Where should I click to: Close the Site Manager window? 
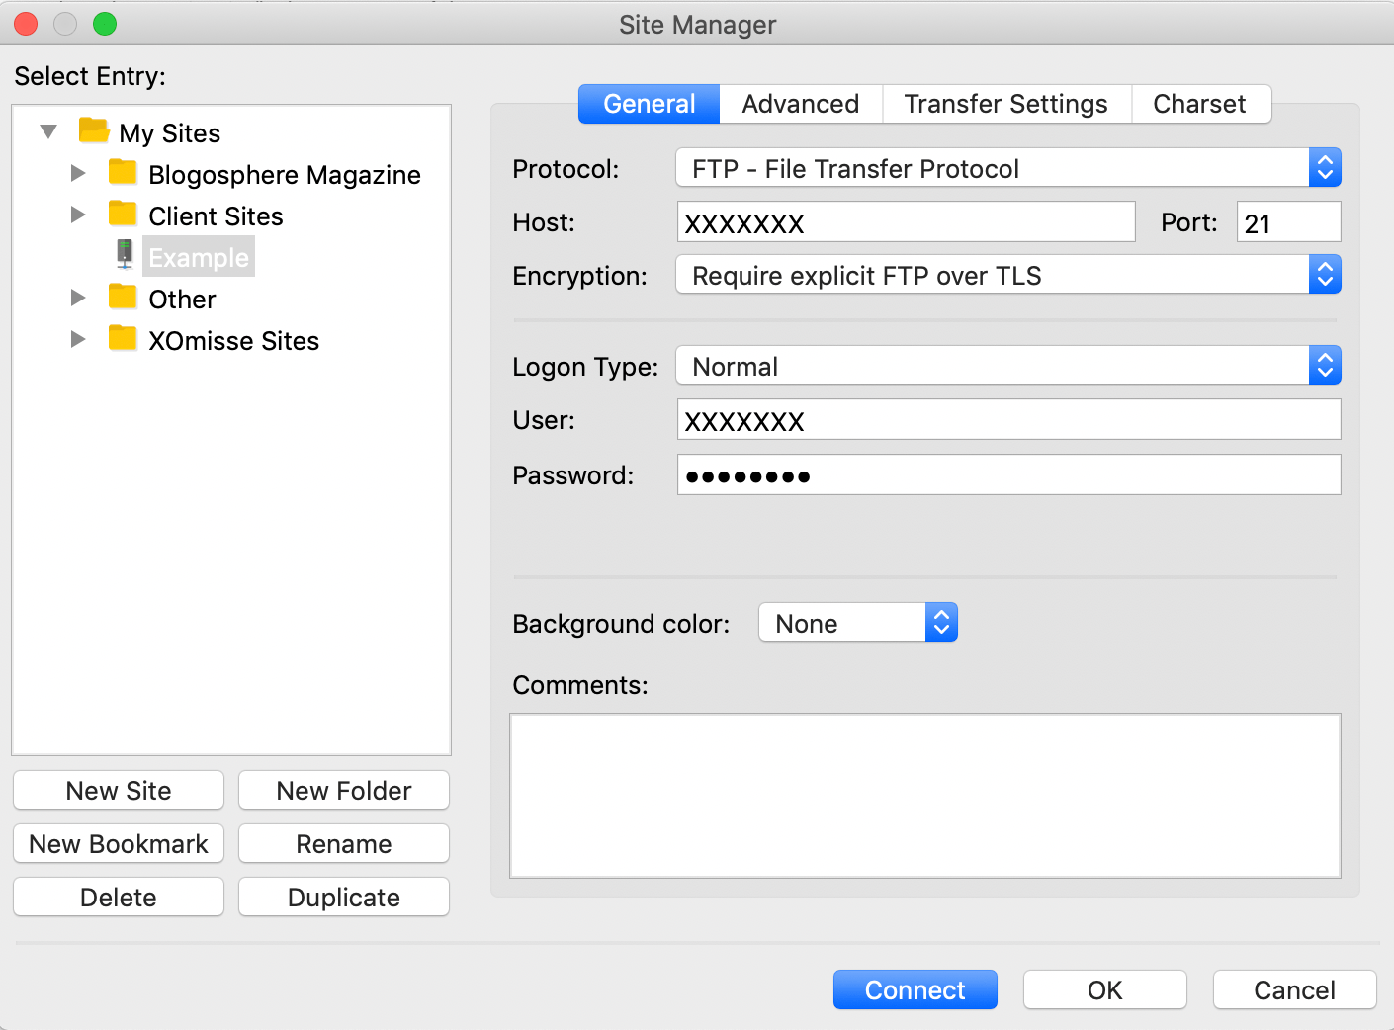26,24
